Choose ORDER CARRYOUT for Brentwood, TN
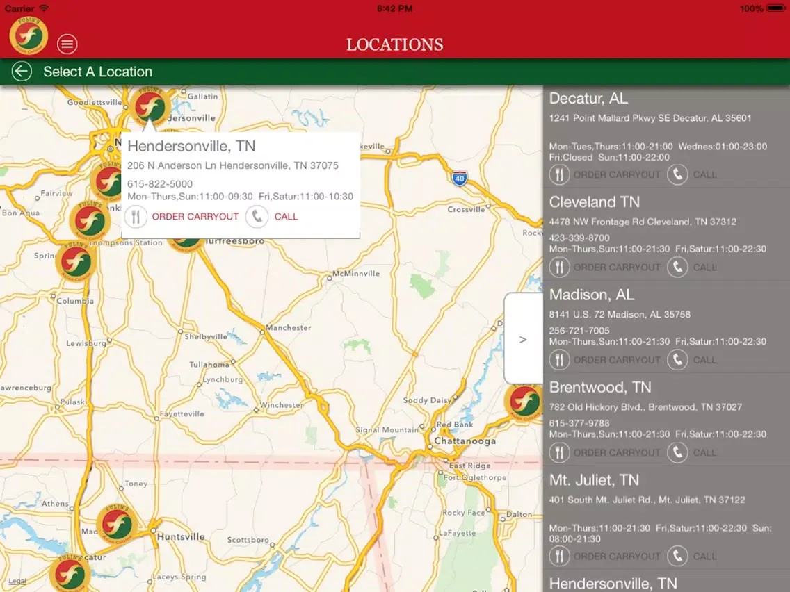The height and width of the screenshot is (592, 790). 617,452
